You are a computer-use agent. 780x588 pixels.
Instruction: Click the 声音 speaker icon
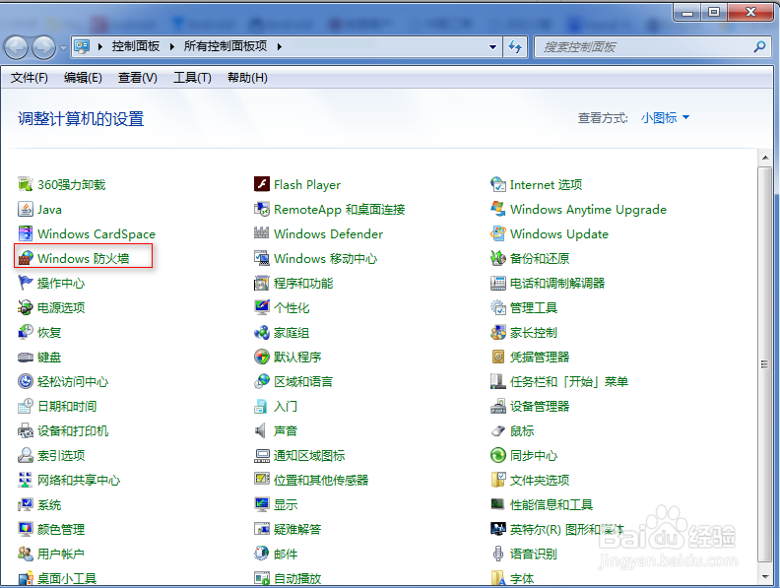click(262, 430)
